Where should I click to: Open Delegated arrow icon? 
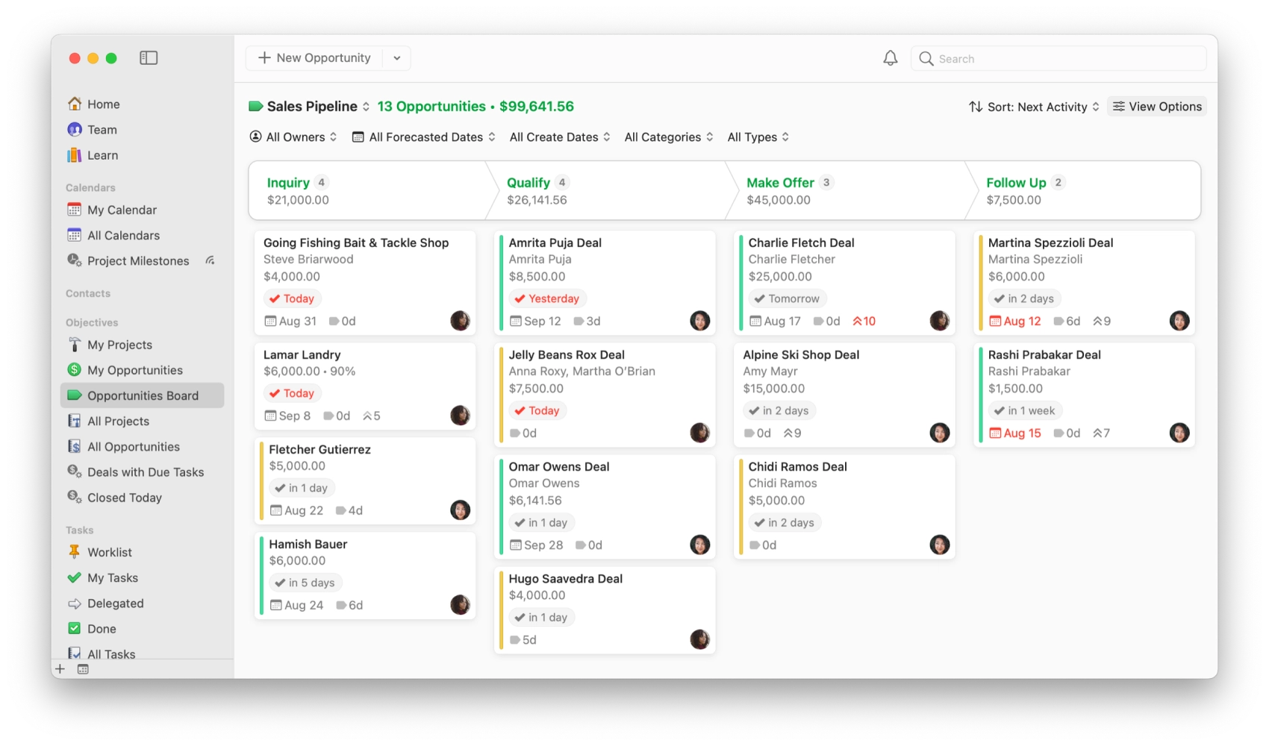(x=75, y=604)
